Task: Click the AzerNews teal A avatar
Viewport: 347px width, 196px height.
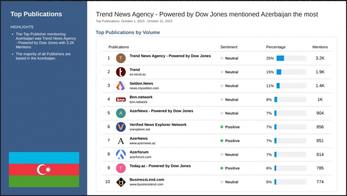Action: [x=121, y=113]
